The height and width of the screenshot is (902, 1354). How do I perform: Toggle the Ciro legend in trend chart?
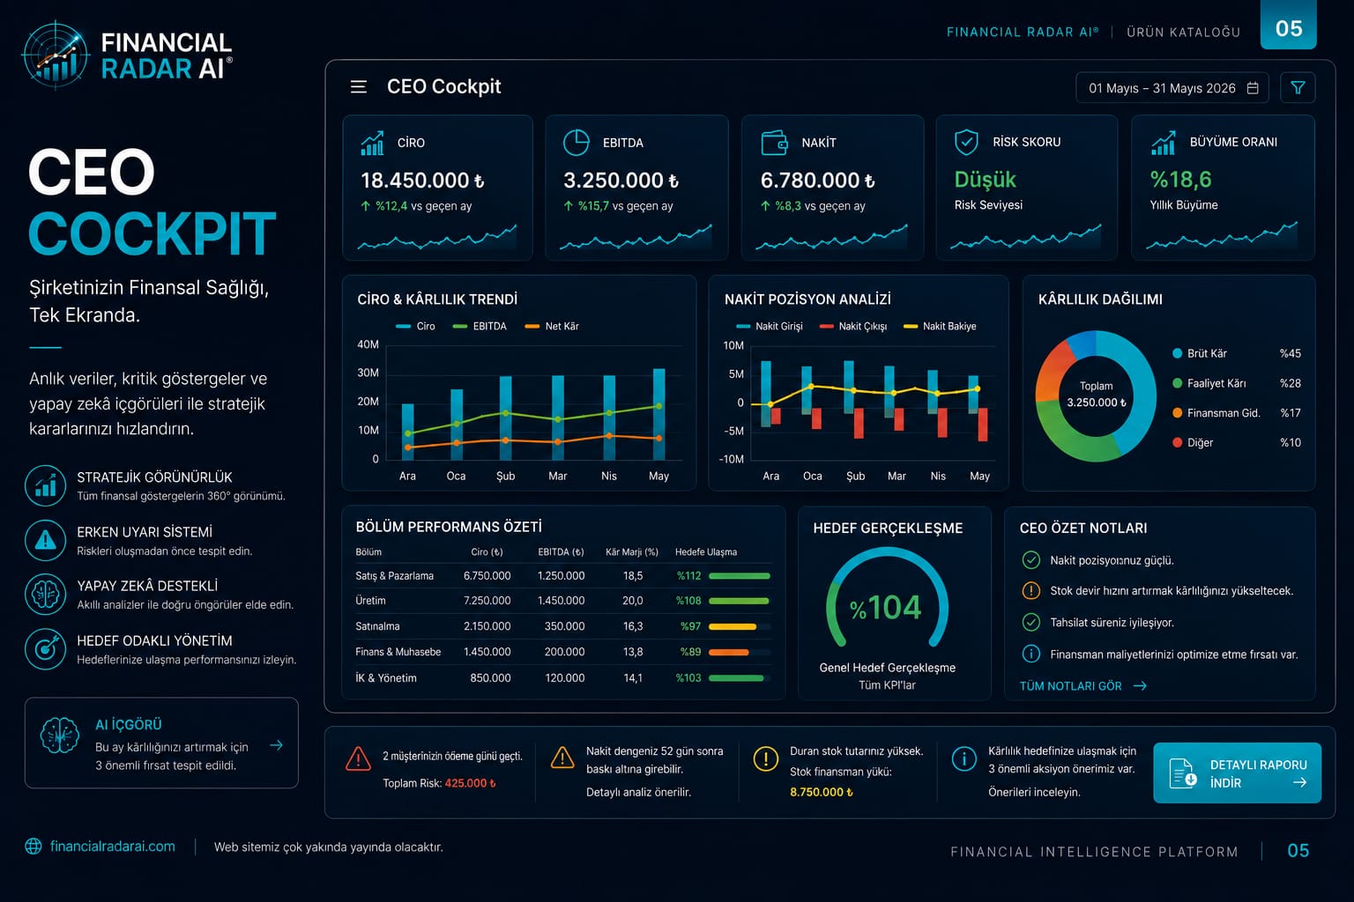click(x=415, y=326)
